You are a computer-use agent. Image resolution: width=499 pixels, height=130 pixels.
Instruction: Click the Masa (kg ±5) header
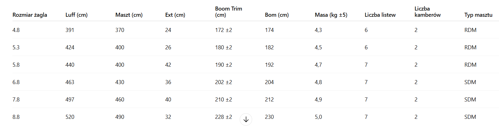tap(331, 15)
